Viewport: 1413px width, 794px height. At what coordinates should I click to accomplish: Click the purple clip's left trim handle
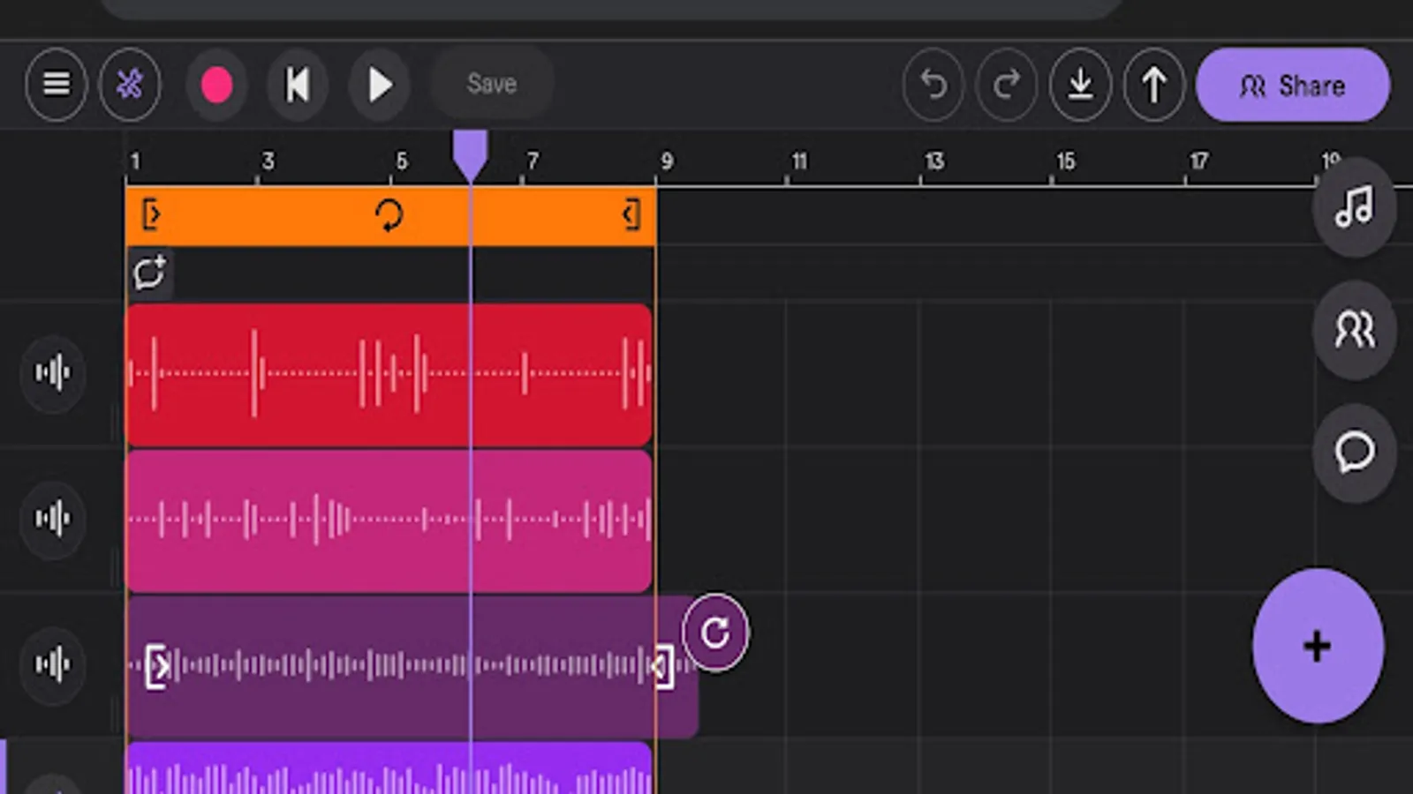tap(157, 666)
